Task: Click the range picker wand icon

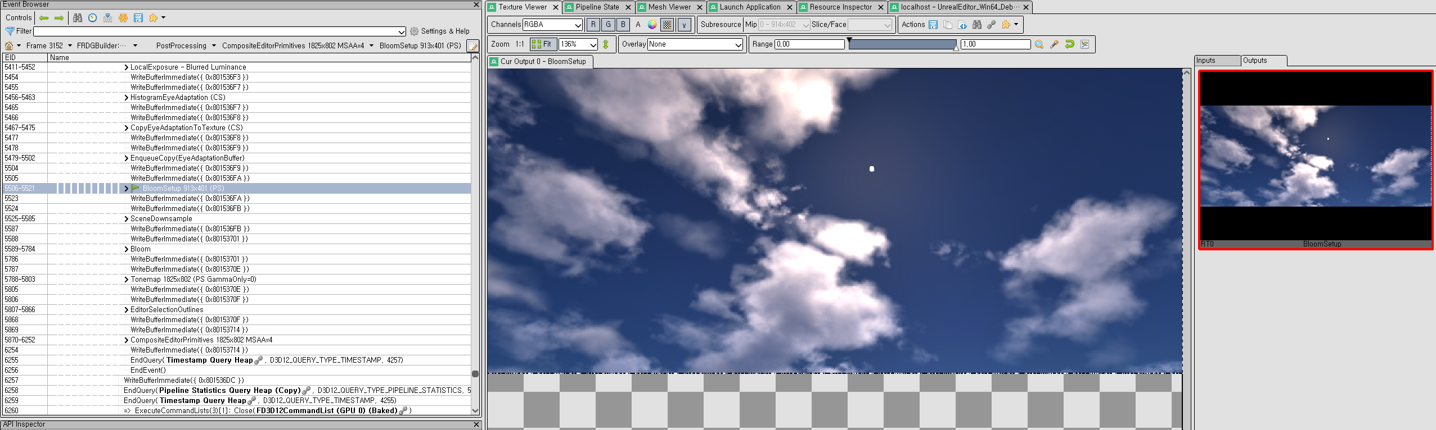Action: (x=1054, y=44)
